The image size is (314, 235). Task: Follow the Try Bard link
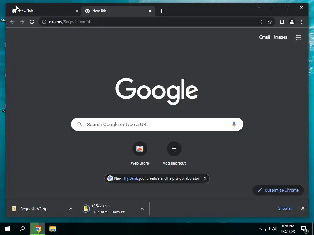point(130,178)
